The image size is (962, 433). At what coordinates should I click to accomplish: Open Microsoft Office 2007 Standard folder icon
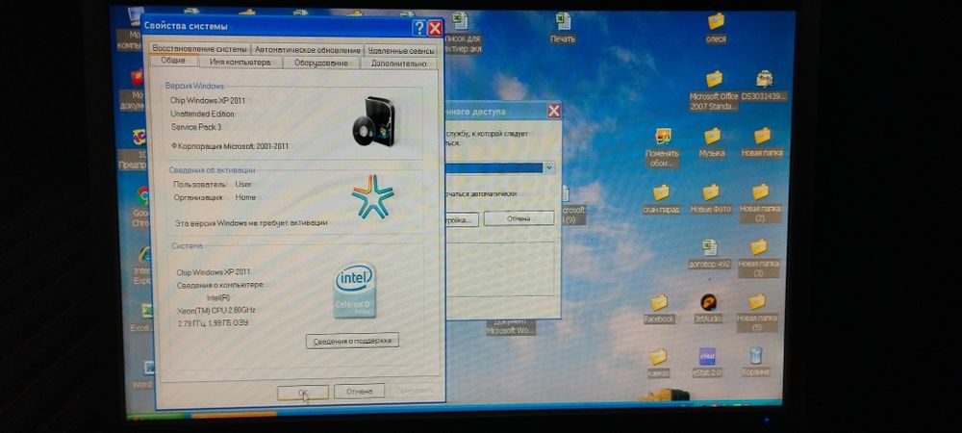coord(714,80)
